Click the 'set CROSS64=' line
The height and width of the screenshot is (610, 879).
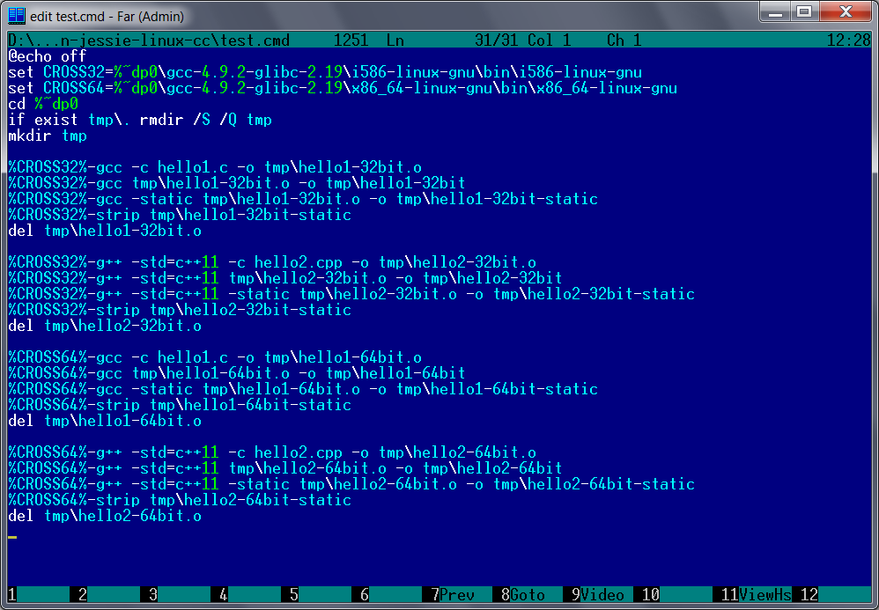tap(343, 88)
